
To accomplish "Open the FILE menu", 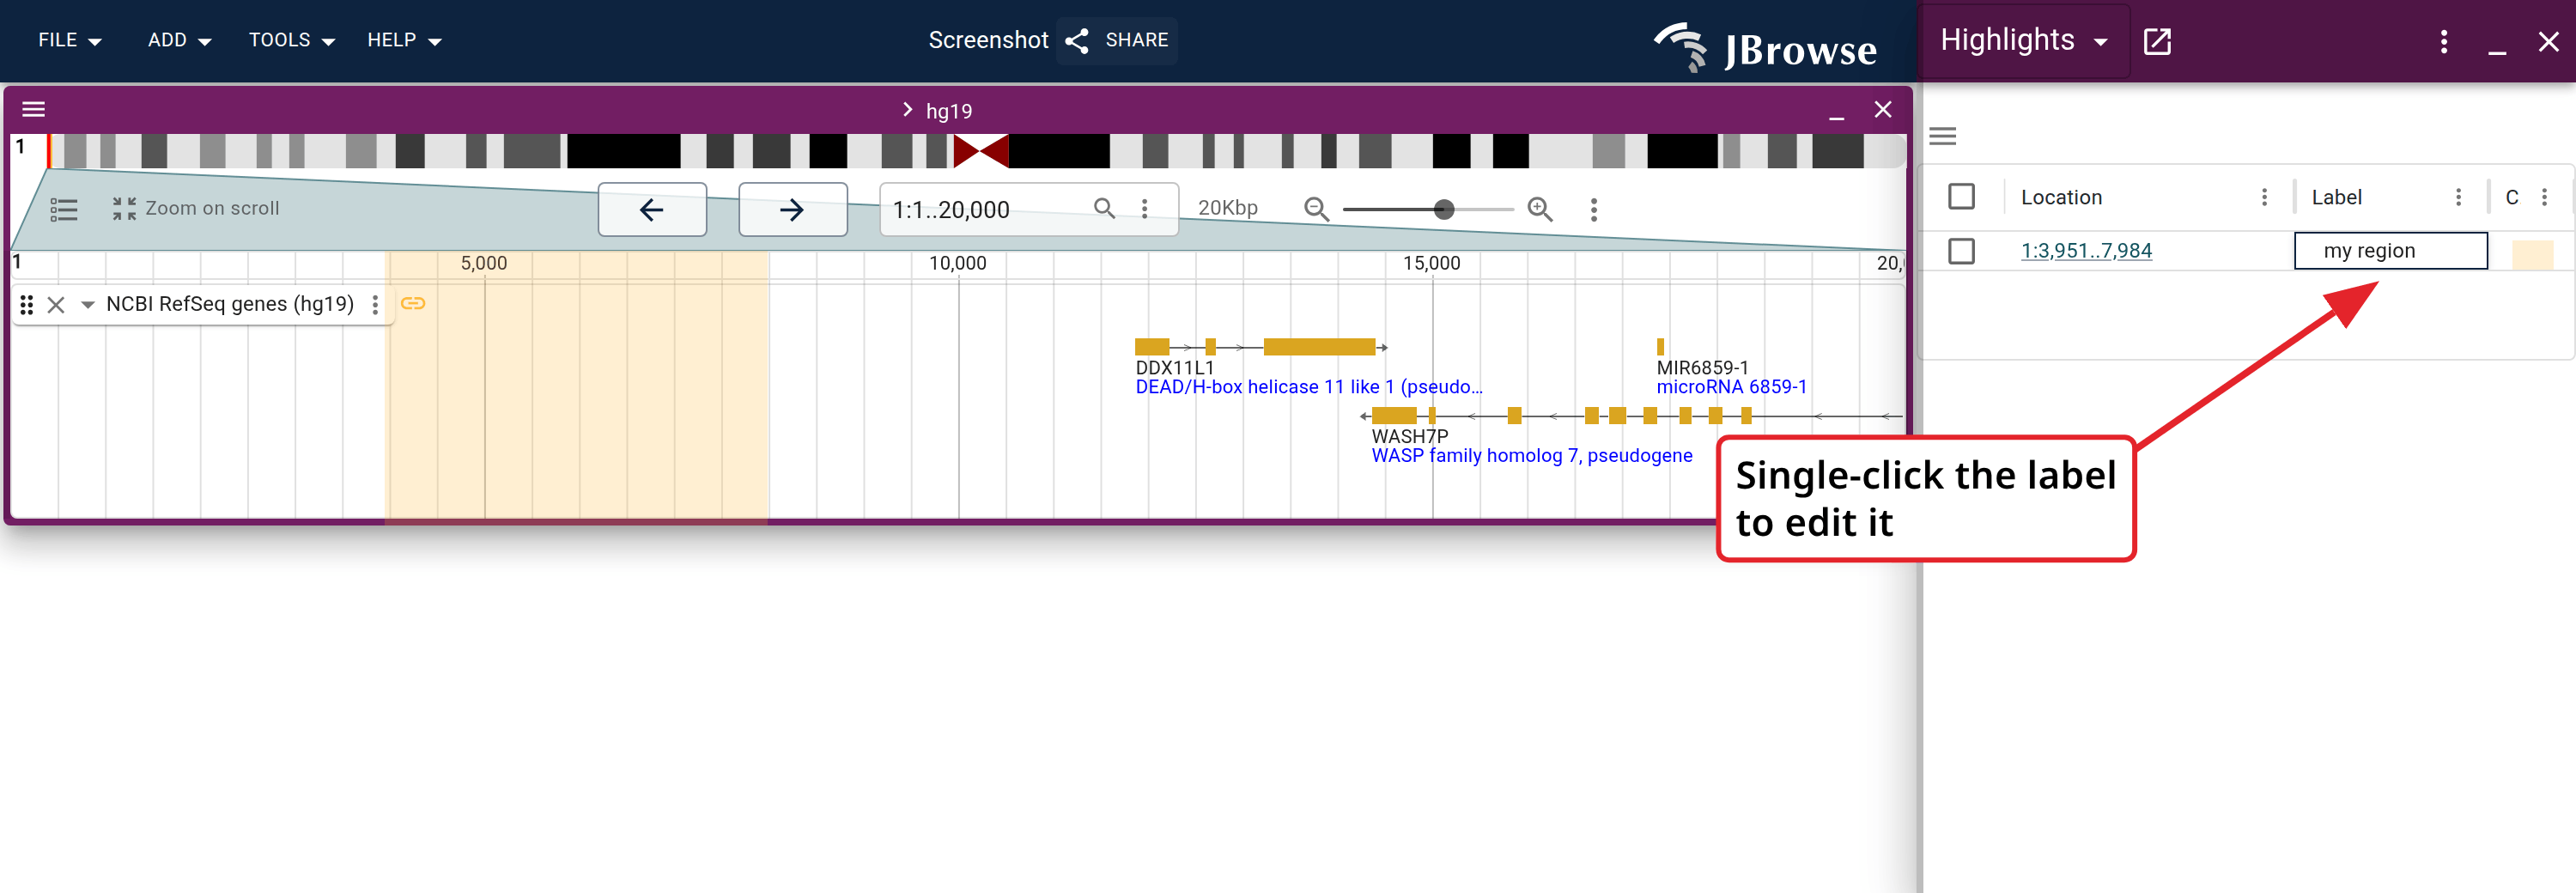I will [x=69, y=40].
